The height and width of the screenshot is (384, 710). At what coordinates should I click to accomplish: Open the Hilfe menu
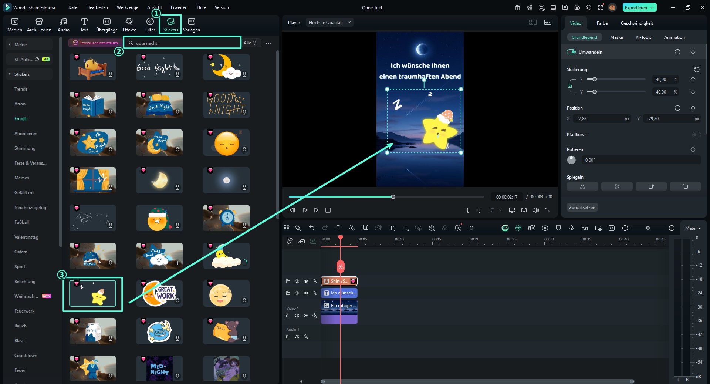[202, 7]
